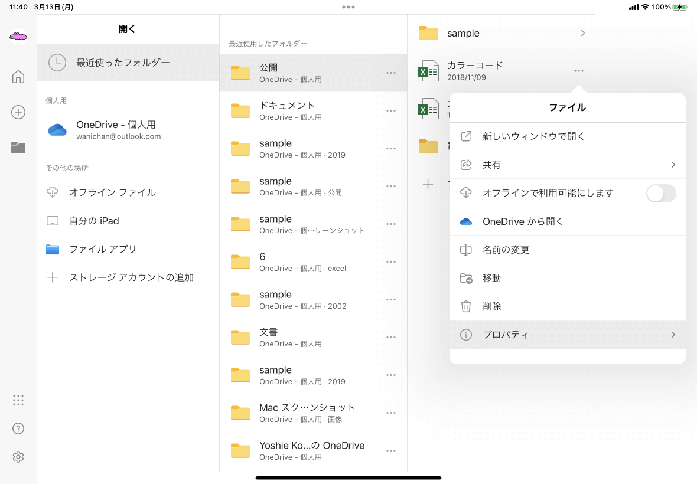This screenshot has width=697, height=484.
Task: Toggle オフラインで利用可能にします switch
Action: 660,193
